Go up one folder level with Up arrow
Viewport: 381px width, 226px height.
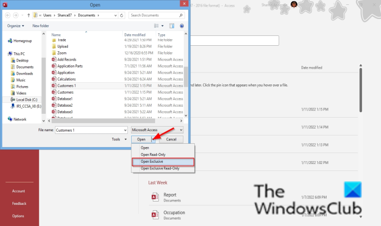click(x=29, y=15)
